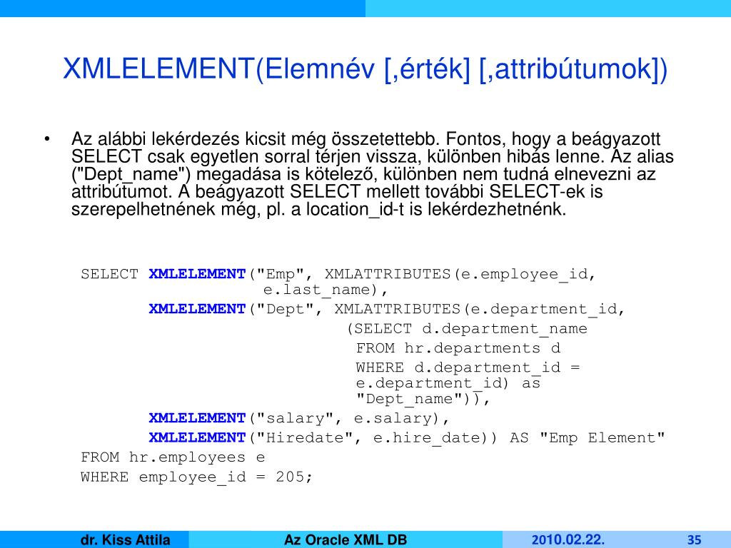
Task: Click the line "FROM hr.employees e"
Action: [x=173, y=457]
